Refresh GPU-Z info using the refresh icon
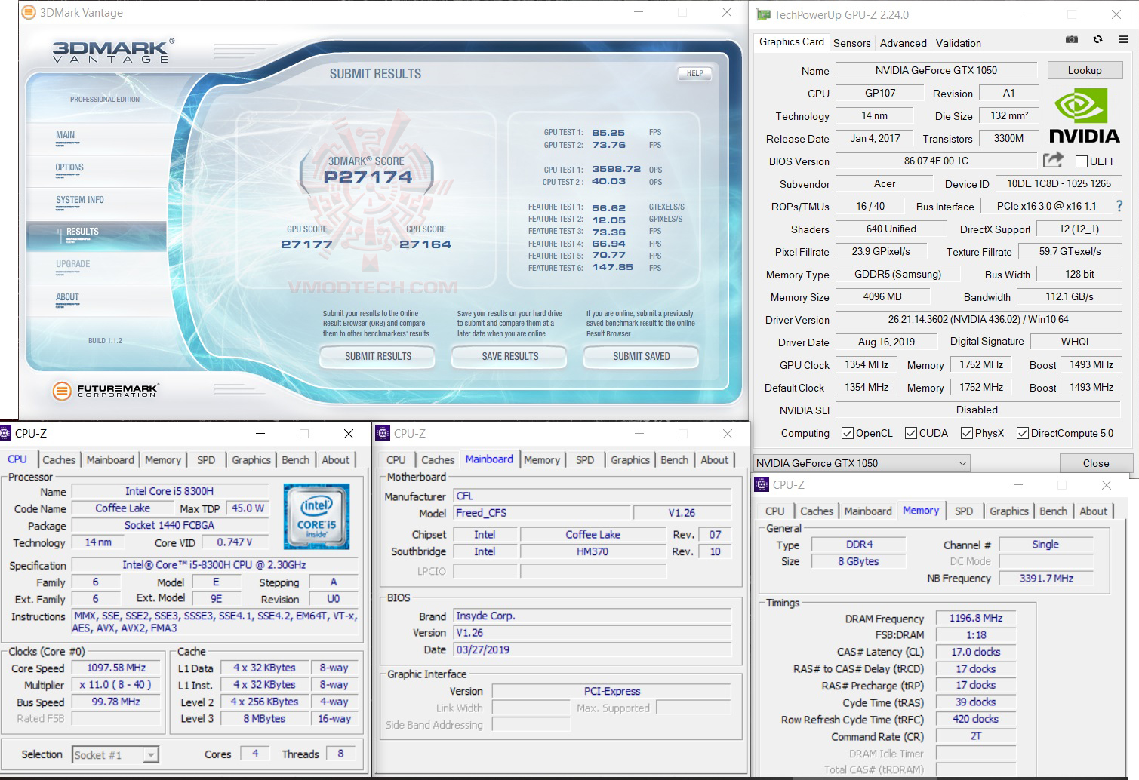Screen dimensions: 1139x780 click(1097, 39)
